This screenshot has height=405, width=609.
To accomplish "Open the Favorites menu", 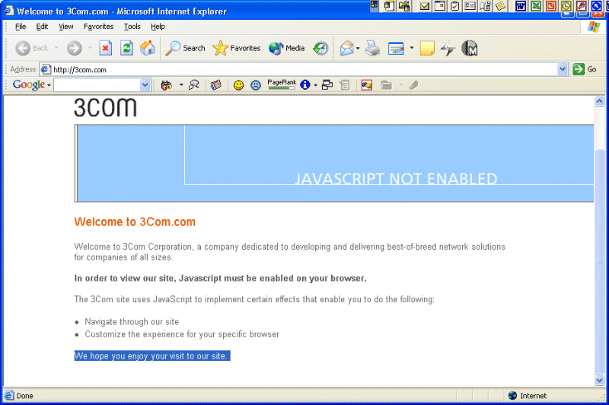I will point(98,27).
